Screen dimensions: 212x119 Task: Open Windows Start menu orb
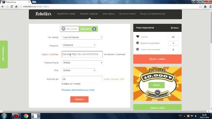click(x=4, y=116)
